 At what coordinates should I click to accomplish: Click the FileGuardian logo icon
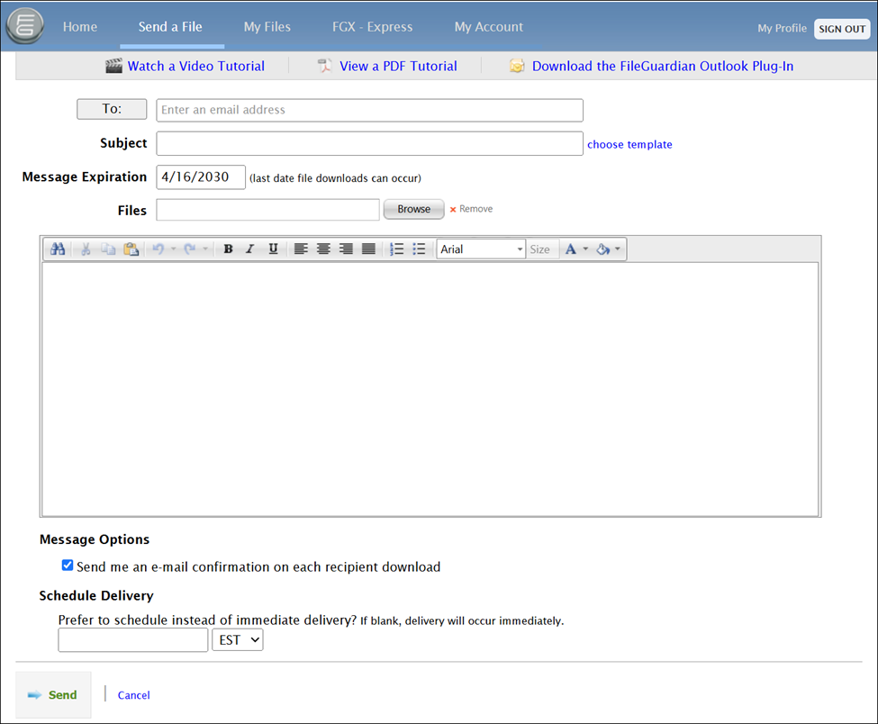[x=24, y=26]
